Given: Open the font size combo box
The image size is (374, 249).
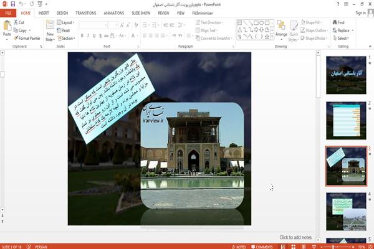Looking at the screenshot, I should tap(113, 25).
